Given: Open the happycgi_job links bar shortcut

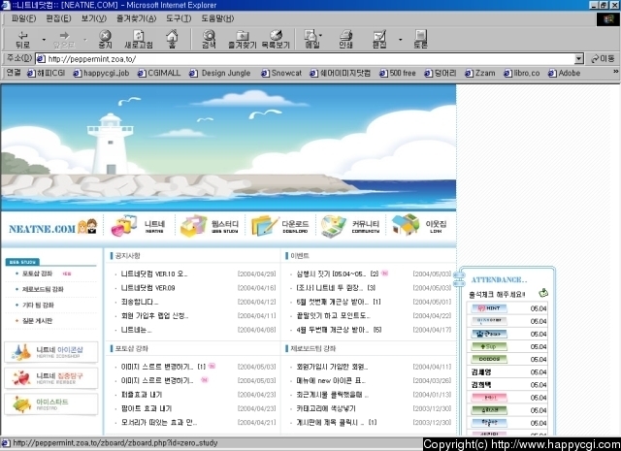Looking at the screenshot, I should [101, 74].
